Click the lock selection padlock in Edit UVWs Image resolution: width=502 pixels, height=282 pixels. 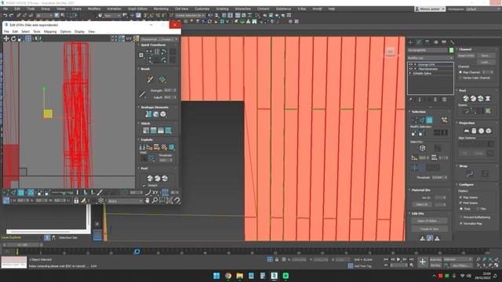click(76, 201)
